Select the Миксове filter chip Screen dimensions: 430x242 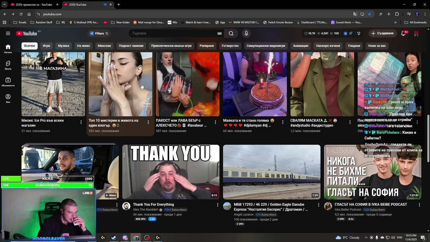click(104, 46)
